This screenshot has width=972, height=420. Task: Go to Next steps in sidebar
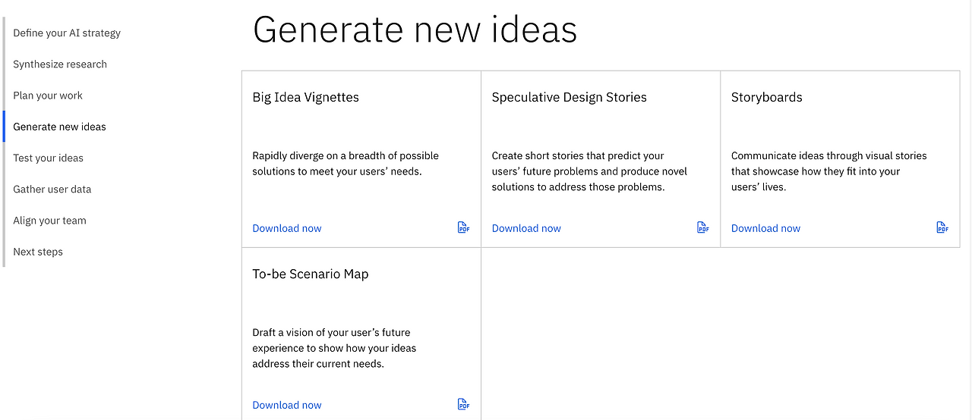(38, 252)
